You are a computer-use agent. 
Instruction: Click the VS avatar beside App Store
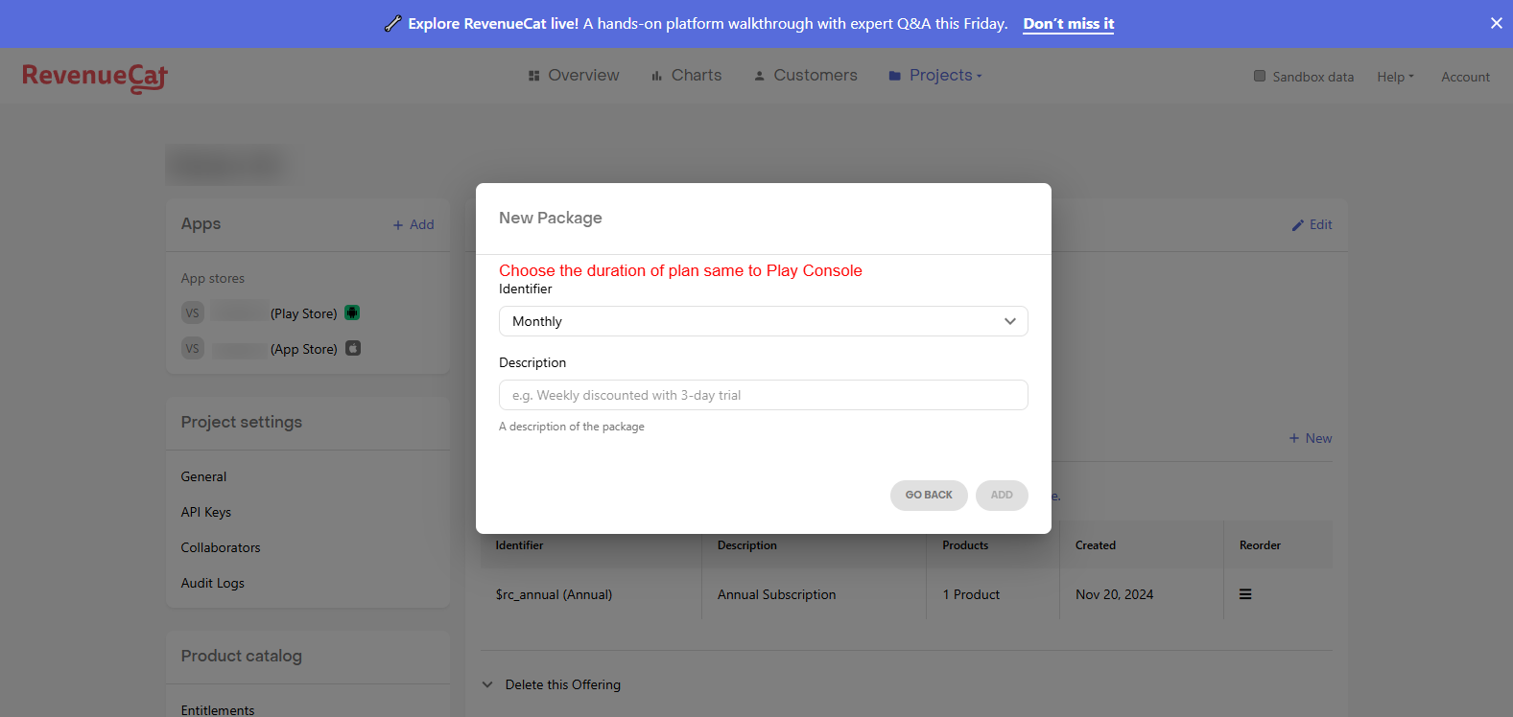pyautogui.click(x=193, y=348)
